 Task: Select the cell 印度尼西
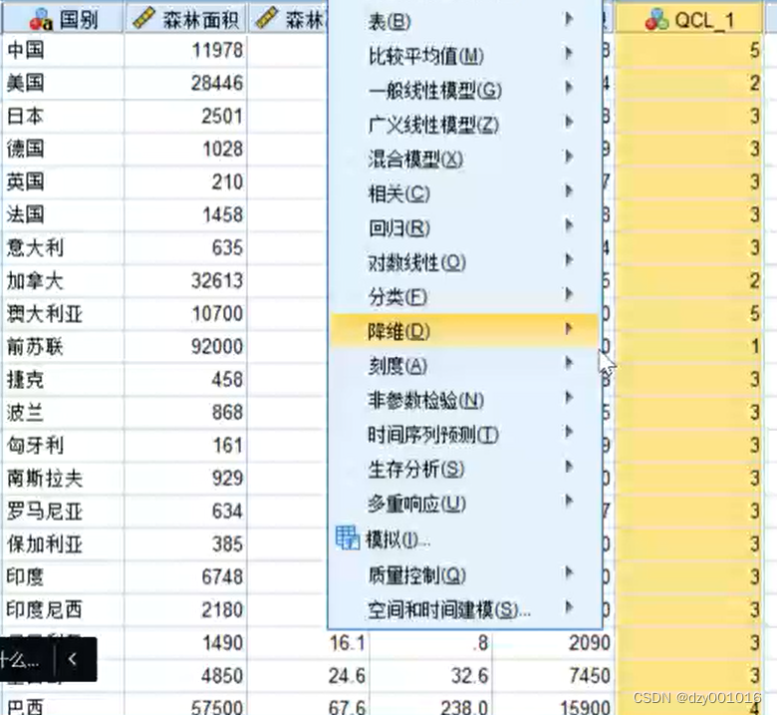[x=63, y=610]
